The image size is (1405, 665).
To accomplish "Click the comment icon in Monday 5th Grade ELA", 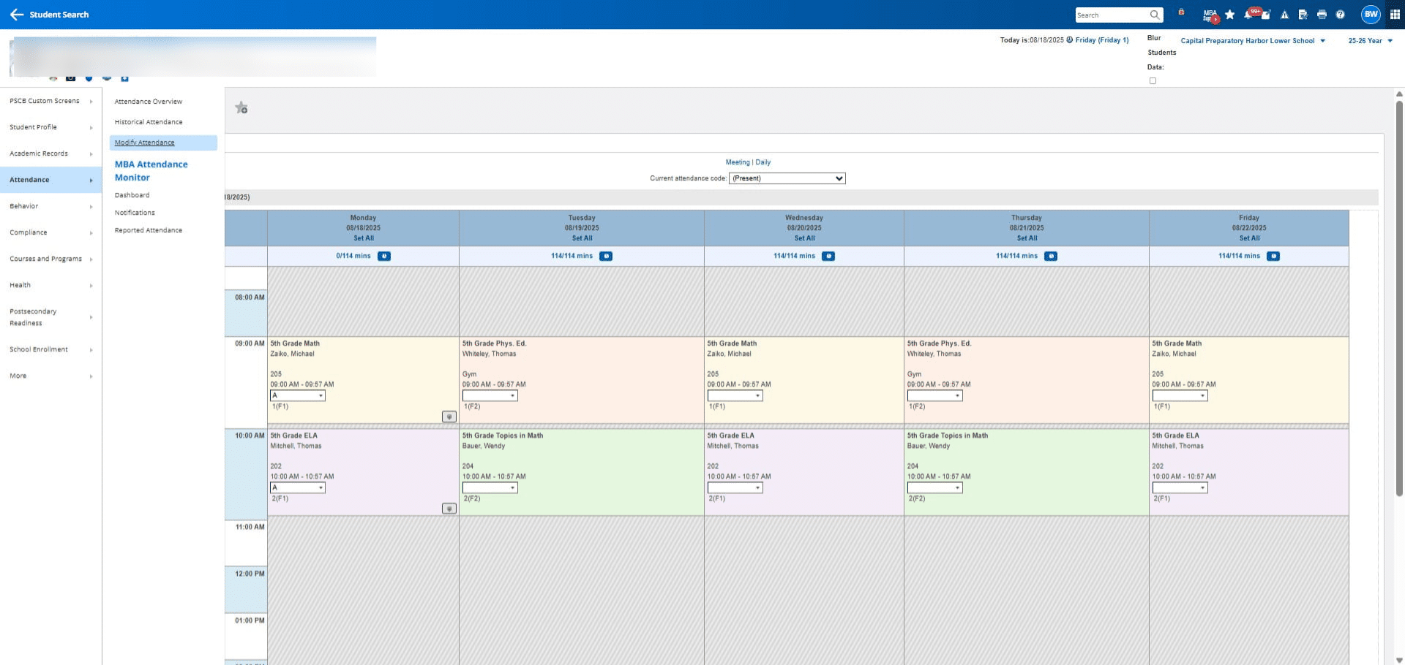I will [449, 509].
